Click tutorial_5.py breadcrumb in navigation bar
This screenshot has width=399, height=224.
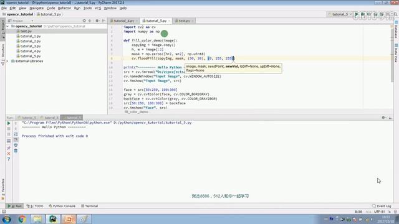pos(49,14)
